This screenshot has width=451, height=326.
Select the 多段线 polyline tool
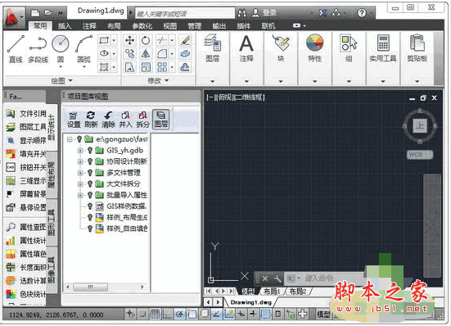38,49
